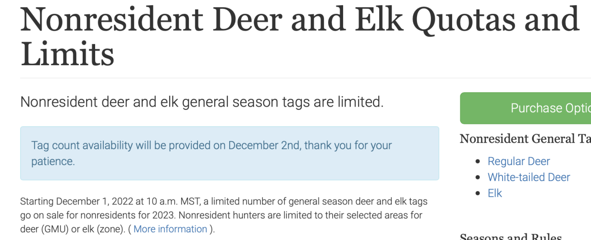Viewport: 591px width, 240px height.
Task: Click the Nonresident General Tags sidebar heading
Action: [525, 139]
